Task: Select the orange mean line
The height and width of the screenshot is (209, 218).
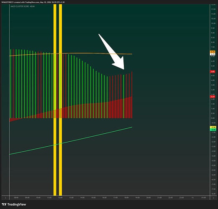Action: (x=71, y=54)
